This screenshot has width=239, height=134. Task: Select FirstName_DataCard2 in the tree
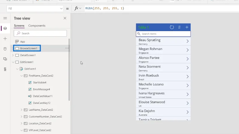pyautogui.click(x=41, y=76)
